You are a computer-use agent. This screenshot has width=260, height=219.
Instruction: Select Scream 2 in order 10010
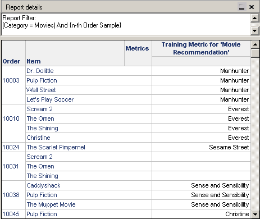pyautogui.click(x=89, y=109)
